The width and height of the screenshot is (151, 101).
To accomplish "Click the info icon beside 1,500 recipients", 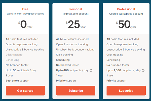I will [x=143, y=70].
